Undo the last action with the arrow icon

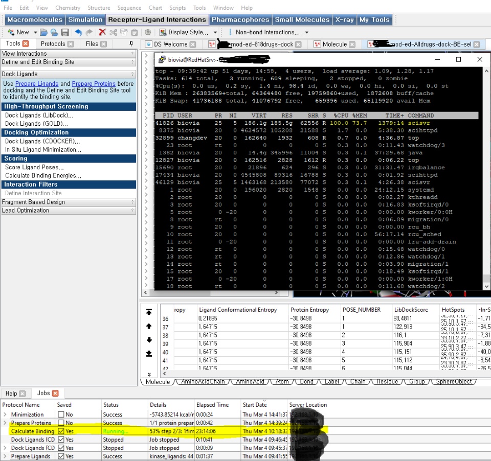tap(78, 32)
